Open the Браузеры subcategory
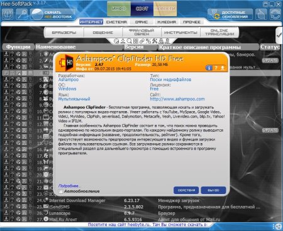283x231 pixels. tap(64, 33)
